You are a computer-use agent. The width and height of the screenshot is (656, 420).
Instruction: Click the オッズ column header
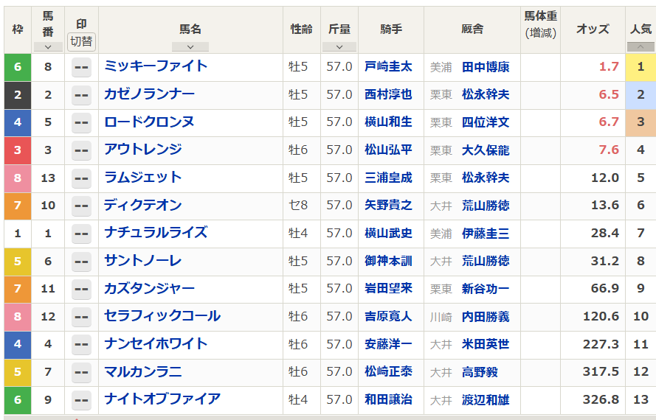coord(593,29)
